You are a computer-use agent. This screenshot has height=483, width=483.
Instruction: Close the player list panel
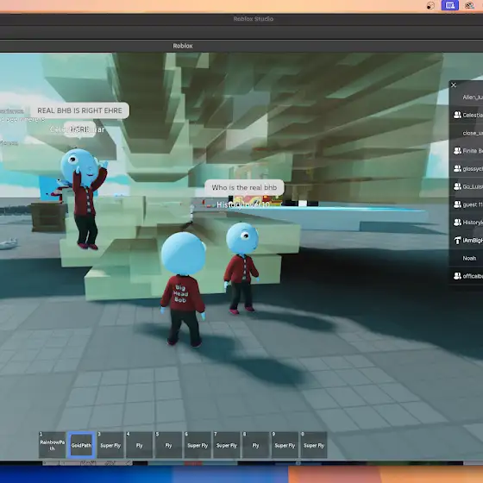(x=454, y=85)
